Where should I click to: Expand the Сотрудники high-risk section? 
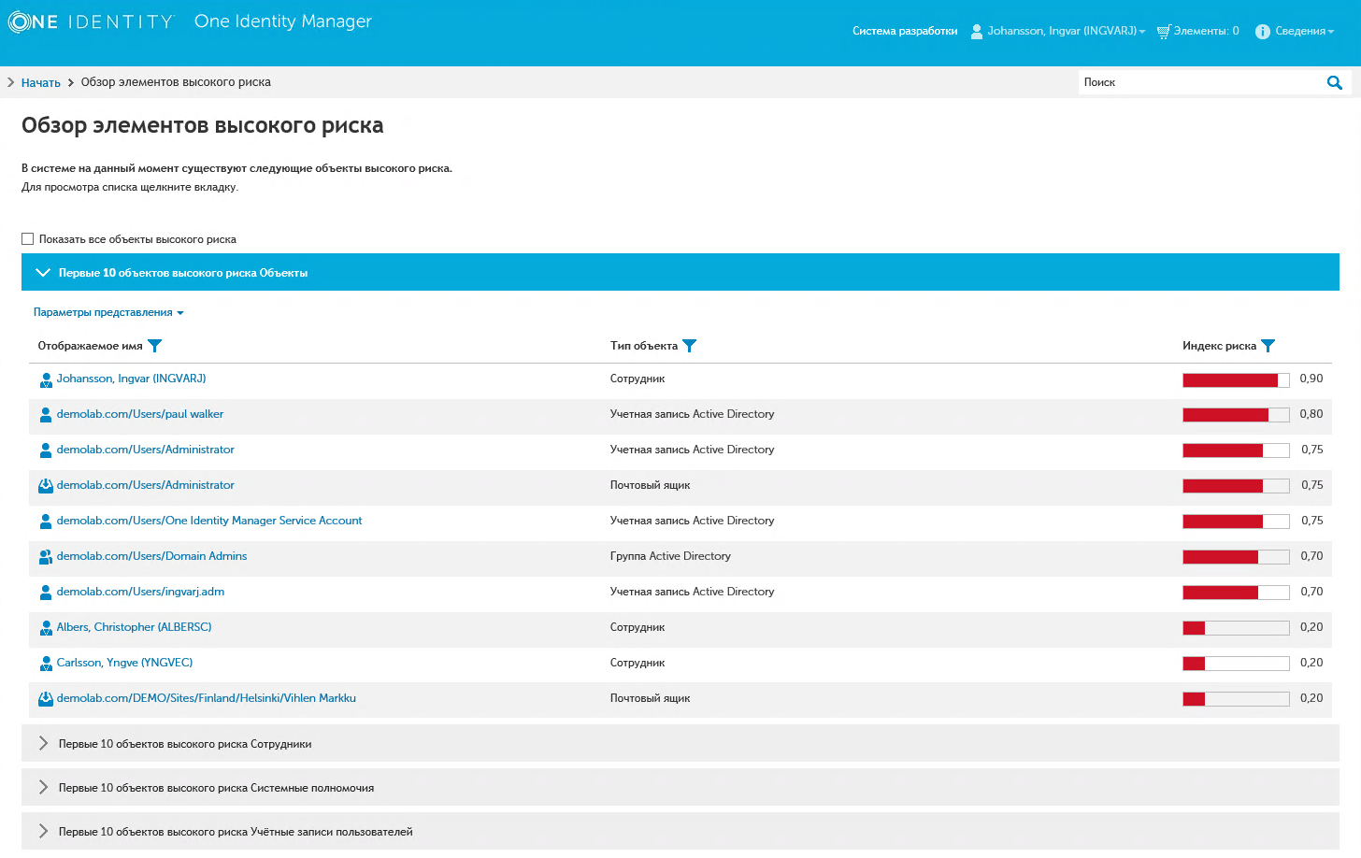click(x=680, y=743)
